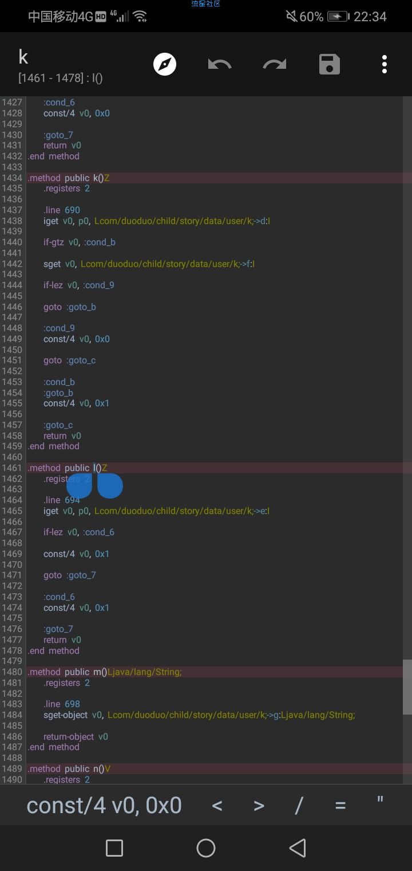
Task: Tap 'const/4 v0, 0x1' on line 1474
Action: 77,608
